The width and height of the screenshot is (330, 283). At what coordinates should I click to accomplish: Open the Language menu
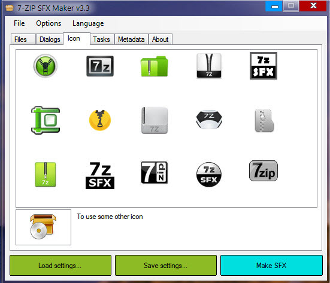click(88, 23)
